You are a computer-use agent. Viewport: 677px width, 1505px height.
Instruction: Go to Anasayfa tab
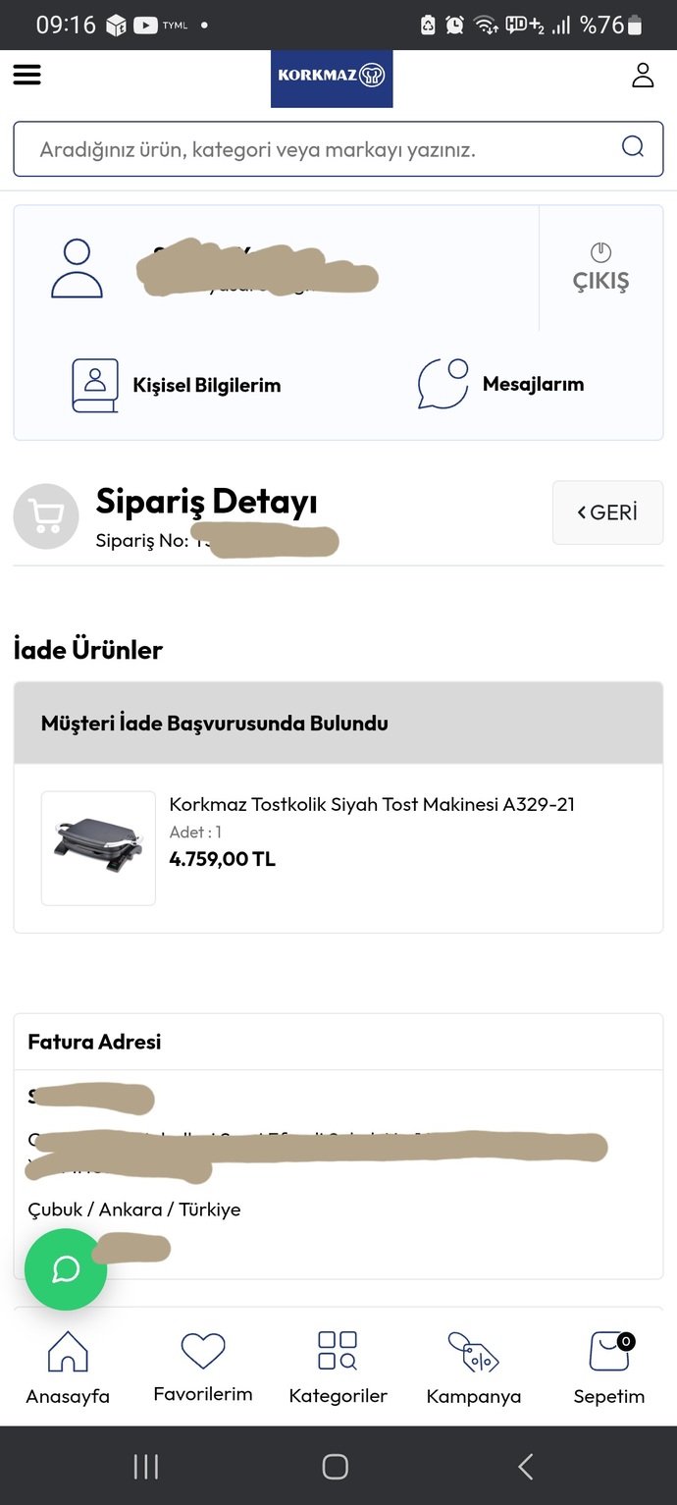click(x=68, y=1368)
